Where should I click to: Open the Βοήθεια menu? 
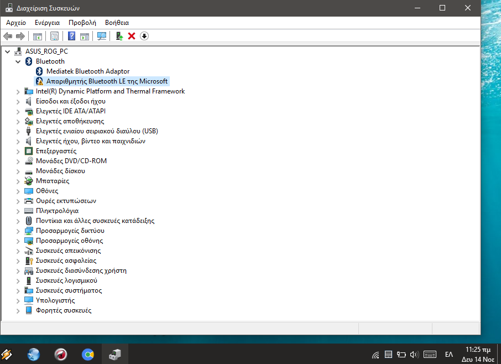pos(117,23)
